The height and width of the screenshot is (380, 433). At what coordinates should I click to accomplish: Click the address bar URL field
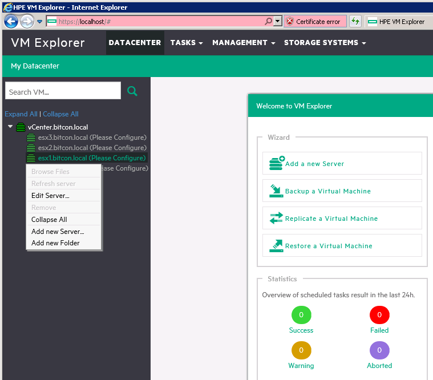click(160, 22)
